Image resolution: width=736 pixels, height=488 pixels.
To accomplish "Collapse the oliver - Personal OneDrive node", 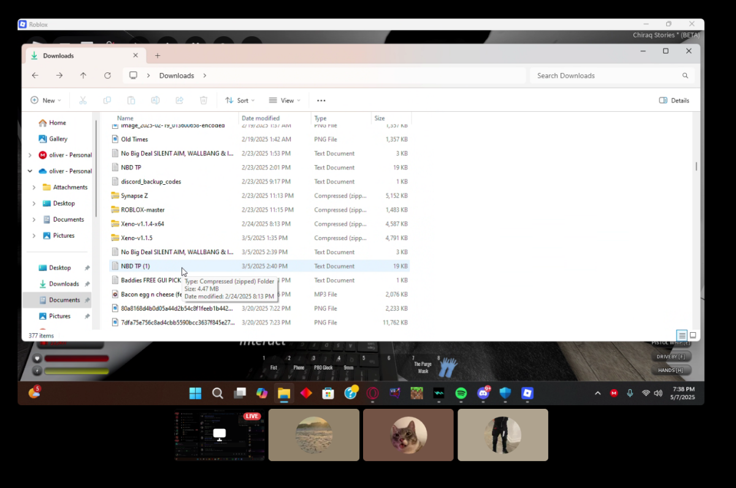I will click(30, 171).
